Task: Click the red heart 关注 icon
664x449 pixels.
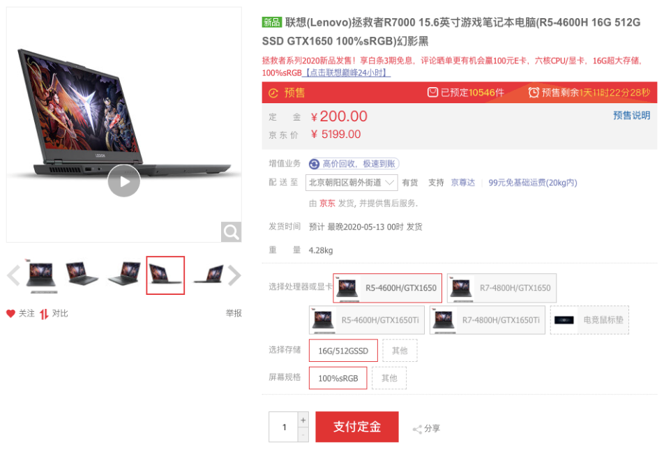Action: tap(10, 314)
